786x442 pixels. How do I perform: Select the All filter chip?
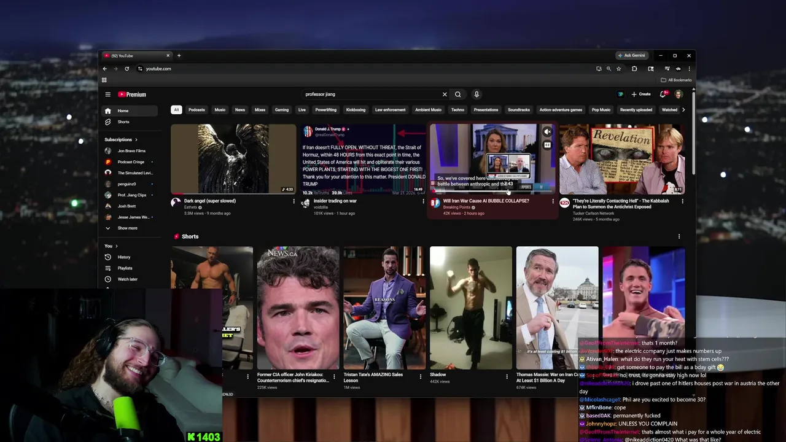pos(176,110)
